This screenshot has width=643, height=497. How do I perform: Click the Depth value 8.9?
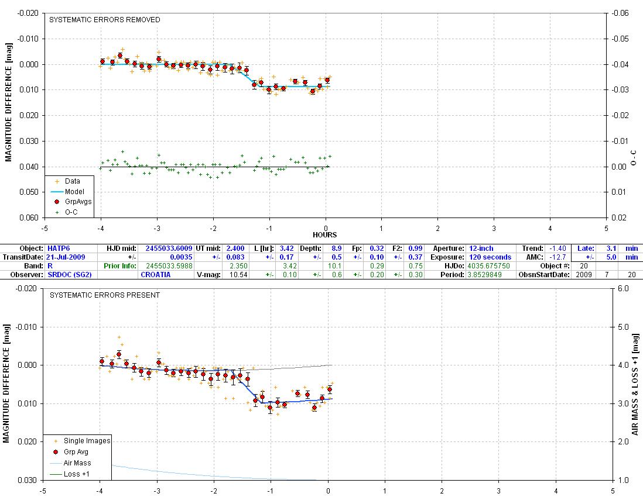337,248
